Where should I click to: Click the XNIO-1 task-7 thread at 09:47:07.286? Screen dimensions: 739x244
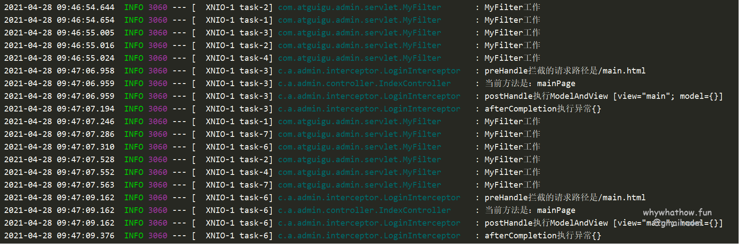pos(239,134)
